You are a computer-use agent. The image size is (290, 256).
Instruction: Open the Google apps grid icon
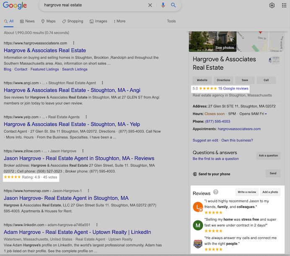click(284, 5)
